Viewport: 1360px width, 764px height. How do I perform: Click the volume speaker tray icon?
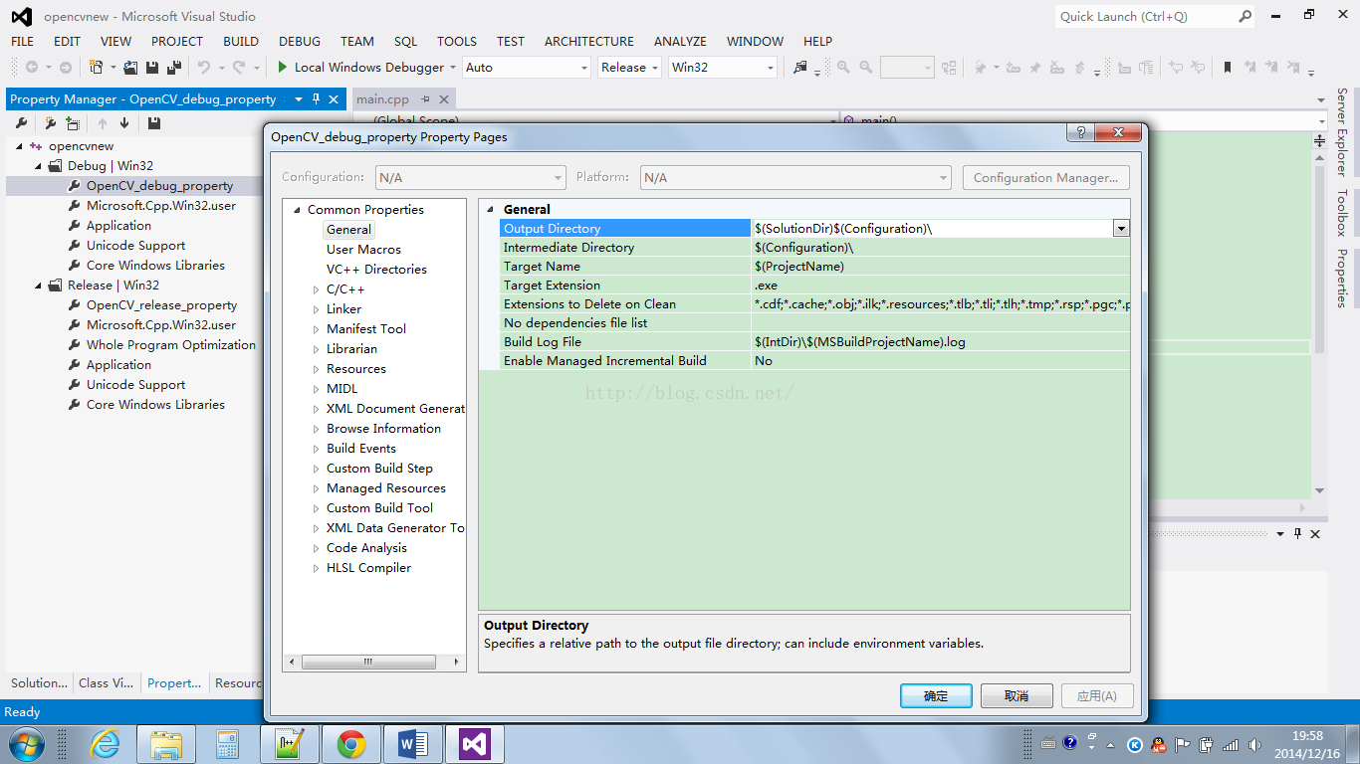(x=1252, y=744)
